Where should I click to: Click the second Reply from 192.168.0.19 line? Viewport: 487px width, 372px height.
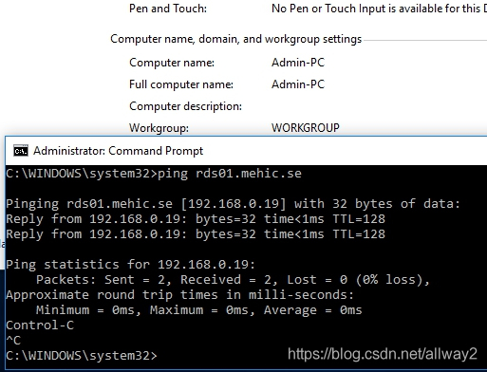pyautogui.click(x=196, y=234)
